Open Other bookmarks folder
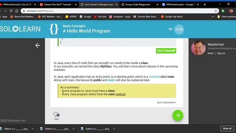 pos(227,17)
